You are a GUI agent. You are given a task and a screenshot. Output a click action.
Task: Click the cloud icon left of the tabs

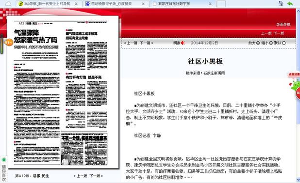(8, 3)
